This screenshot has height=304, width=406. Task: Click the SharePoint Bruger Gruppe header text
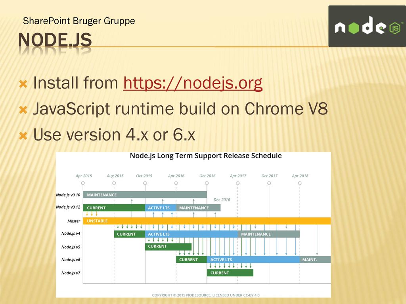click(x=79, y=21)
